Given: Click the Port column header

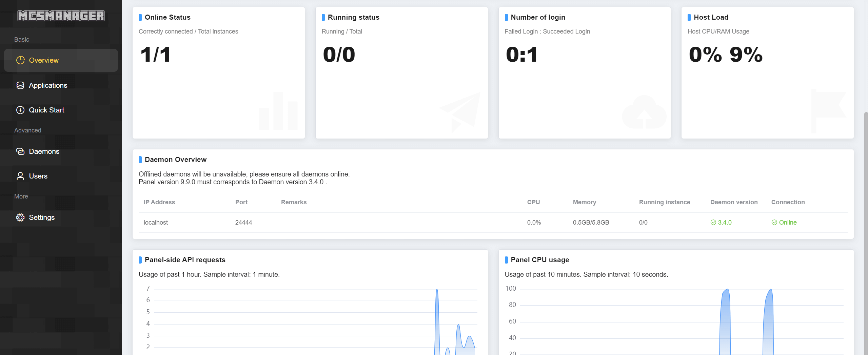Looking at the screenshot, I should point(241,202).
